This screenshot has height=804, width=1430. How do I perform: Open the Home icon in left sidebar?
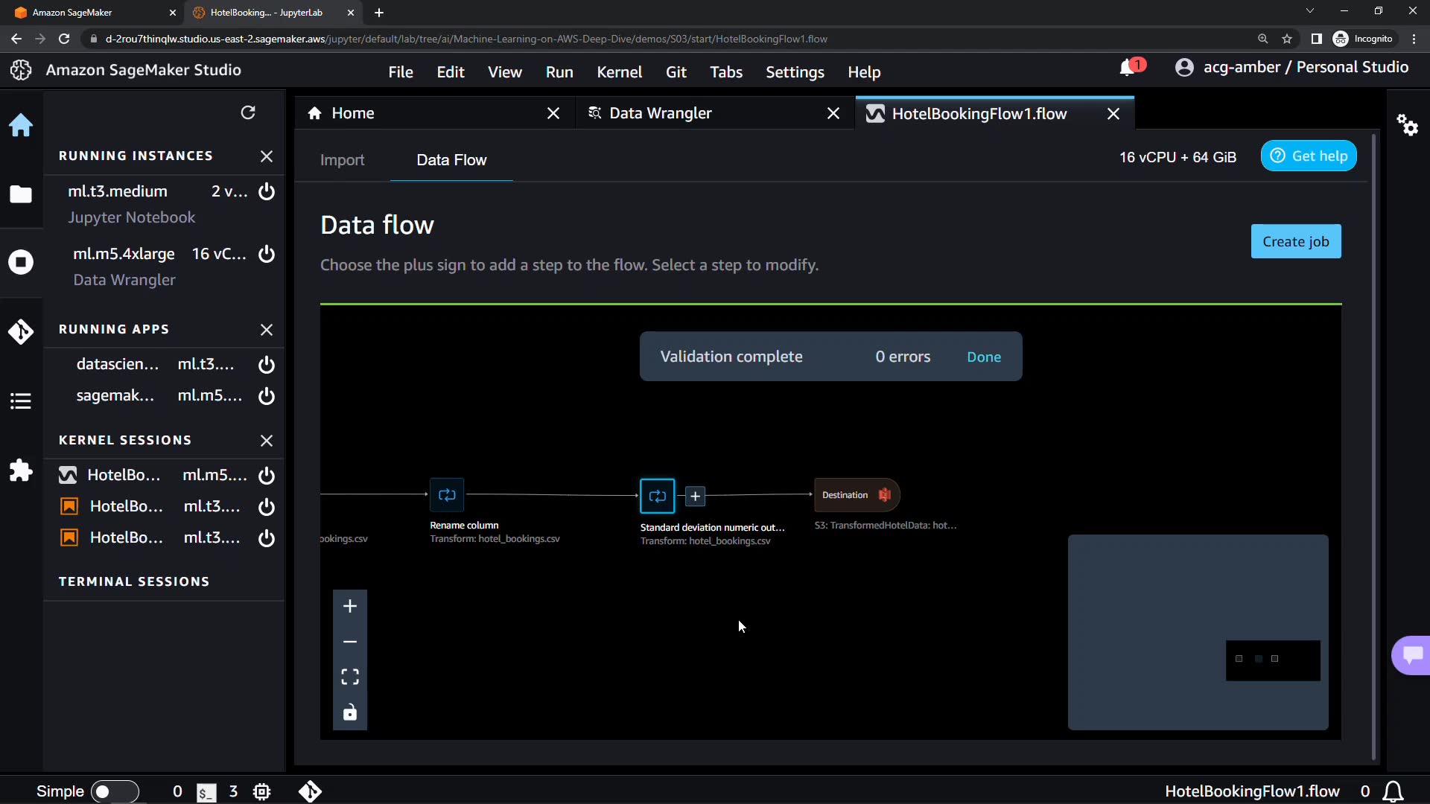21,125
